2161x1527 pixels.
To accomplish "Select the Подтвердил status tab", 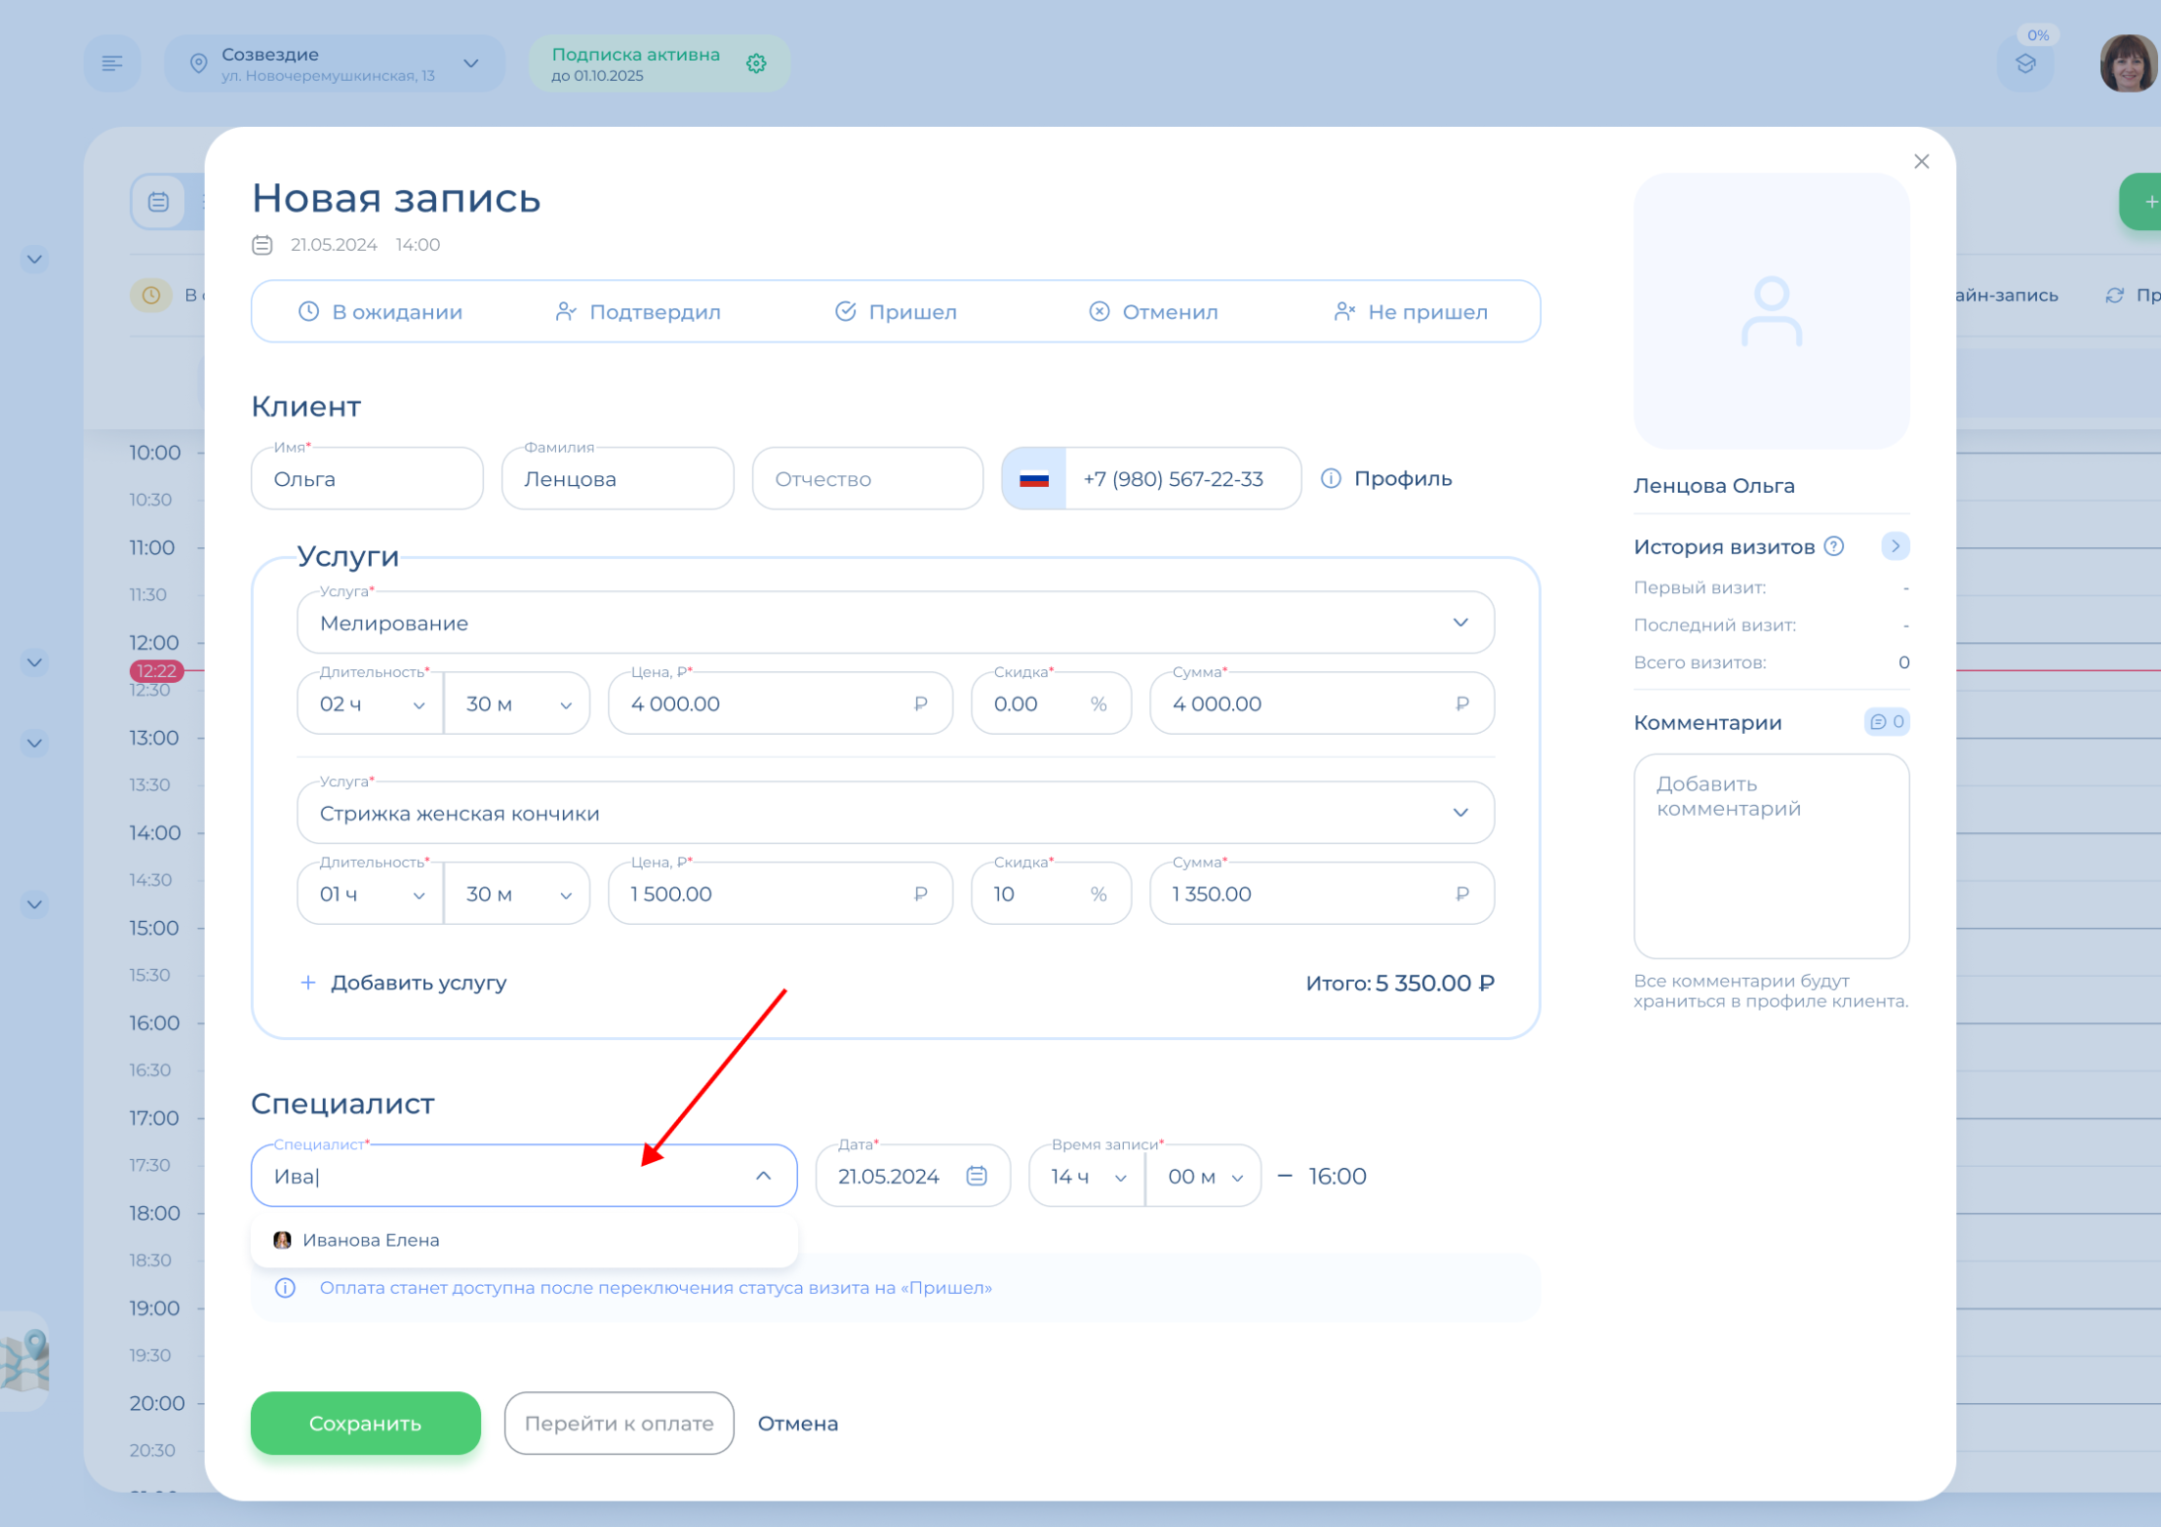I will [x=638, y=312].
